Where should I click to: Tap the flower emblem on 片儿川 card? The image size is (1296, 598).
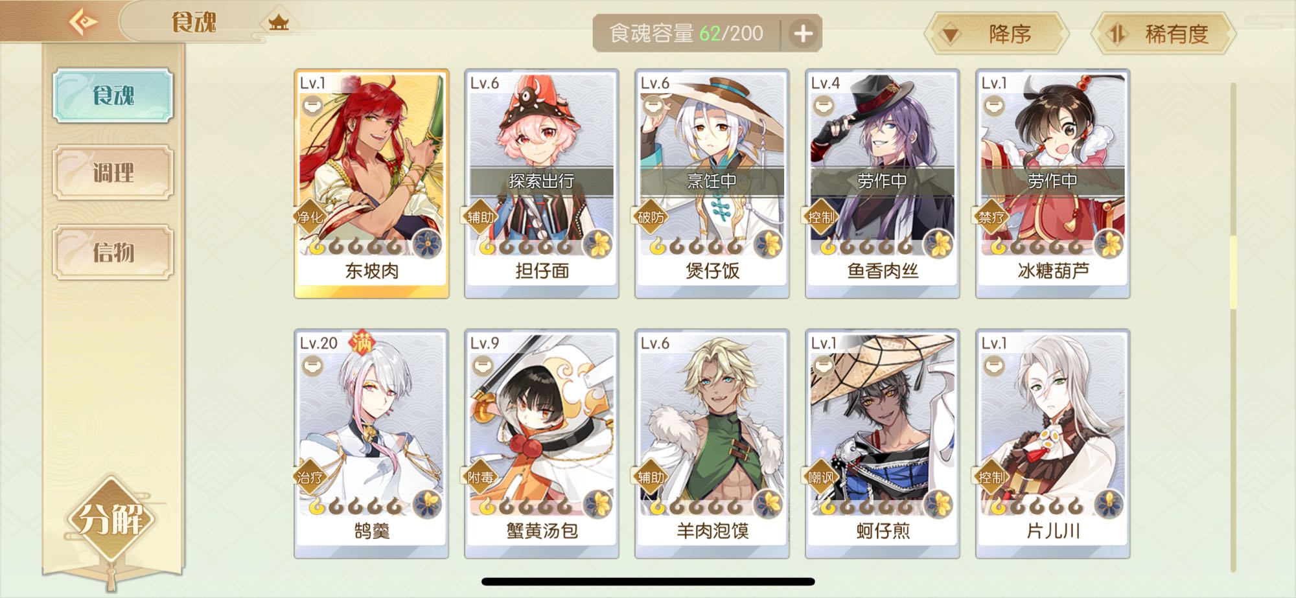(1109, 504)
